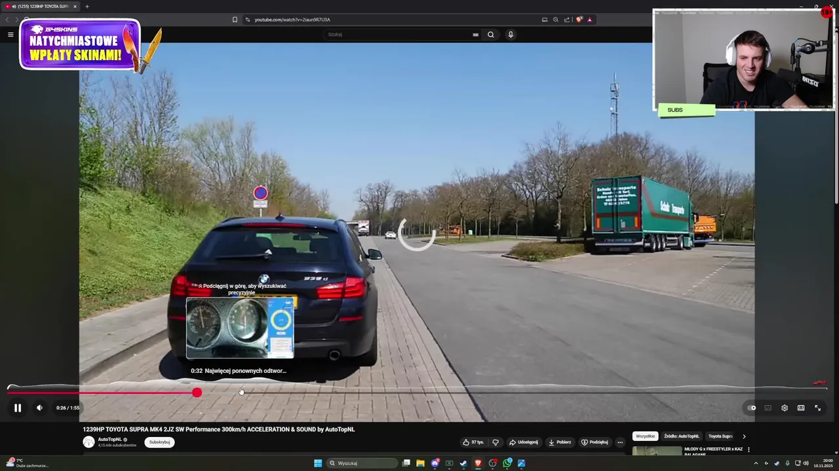Open Steam from the taskbar
Screen dimensions: 839x471
pyautogui.click(x=463, y=463)
